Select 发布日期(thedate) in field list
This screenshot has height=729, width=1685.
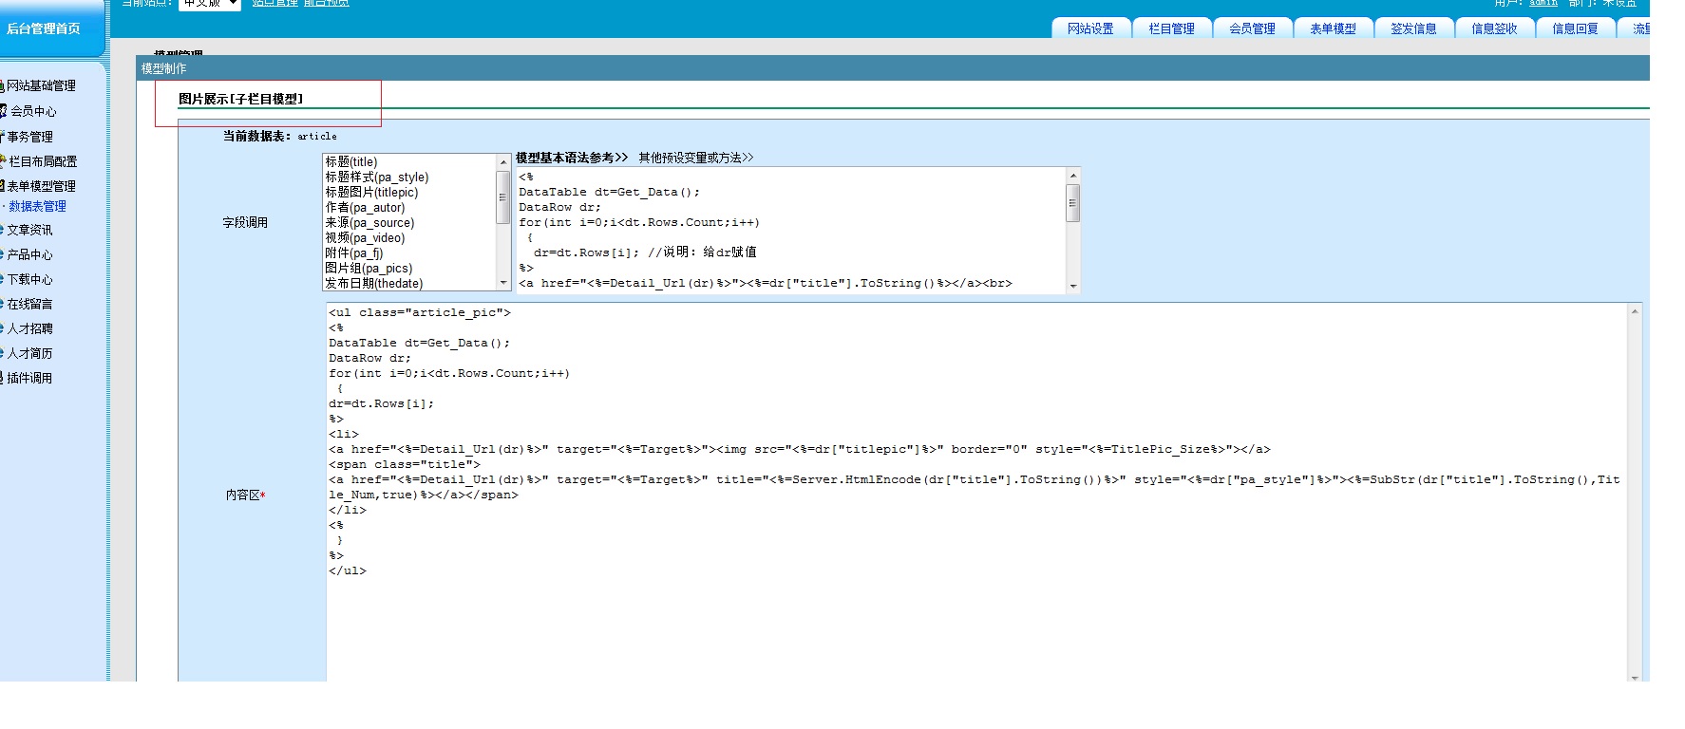pos(373,284)
